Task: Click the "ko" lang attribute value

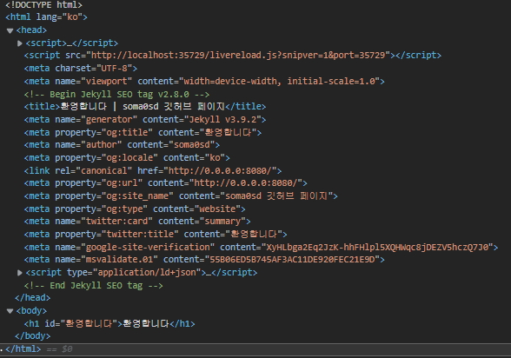Action: click(x=72, y=17)
